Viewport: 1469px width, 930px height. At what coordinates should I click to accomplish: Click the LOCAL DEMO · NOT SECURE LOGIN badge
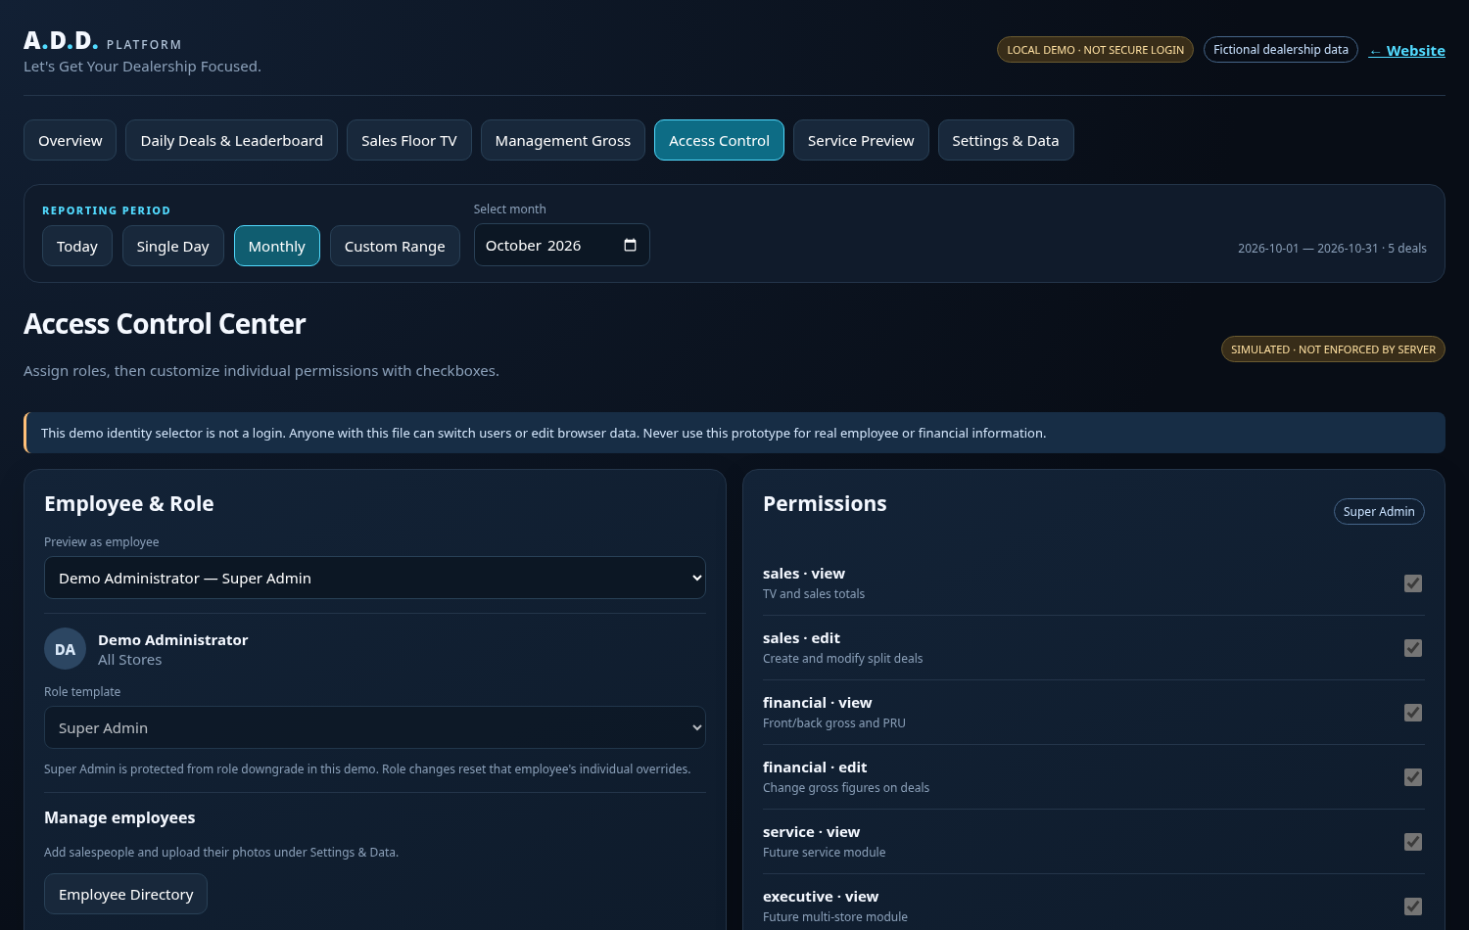[x=1095, y=50]
